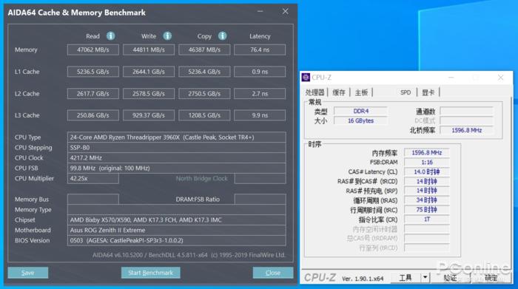Switch to the 主板 tab in CPU-Z
This screenshot has height=289, width=518.
pos(361,92)
